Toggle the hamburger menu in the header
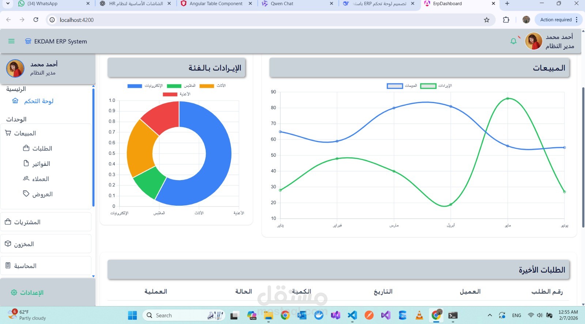The height and width of the screenshot is (324, 585). [11, 41]
